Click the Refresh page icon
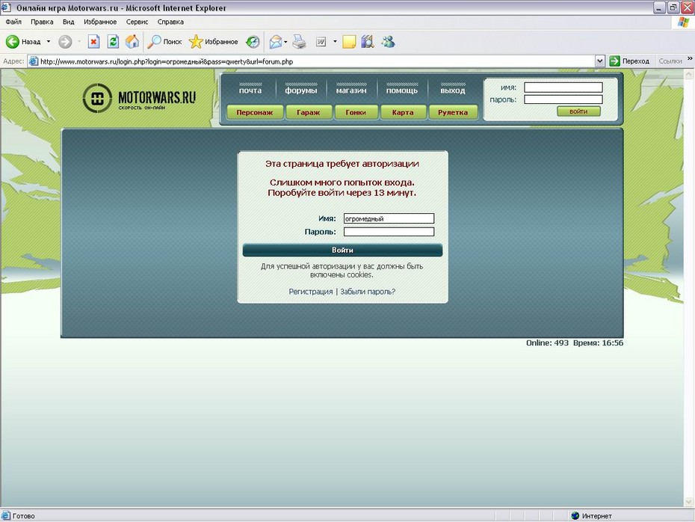 click(x=113, y=42)
